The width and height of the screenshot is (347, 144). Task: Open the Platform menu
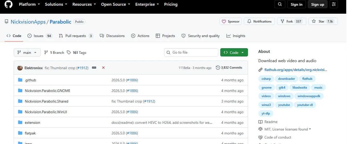coord(29,4)
